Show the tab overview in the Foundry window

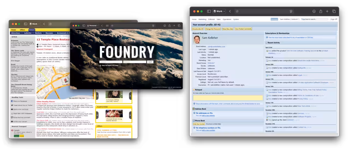click(179, 26)
